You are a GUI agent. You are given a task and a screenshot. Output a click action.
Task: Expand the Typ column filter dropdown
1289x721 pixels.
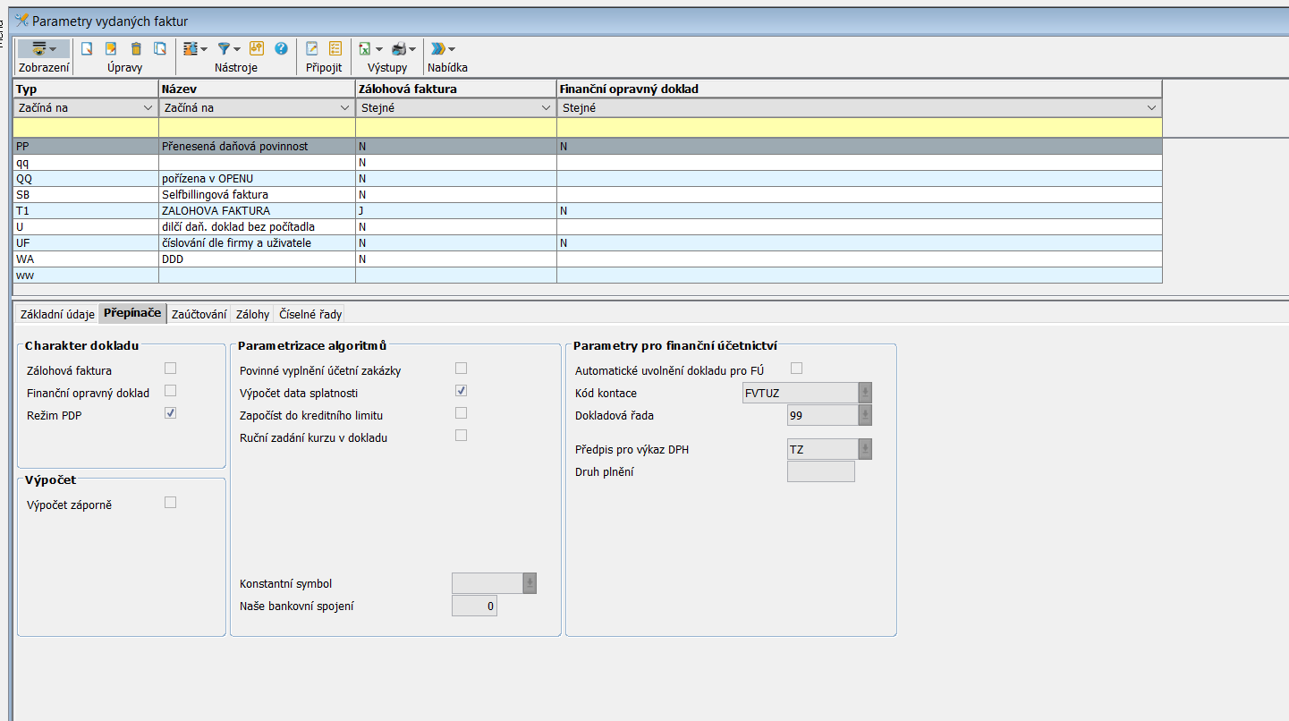point(148,108)
